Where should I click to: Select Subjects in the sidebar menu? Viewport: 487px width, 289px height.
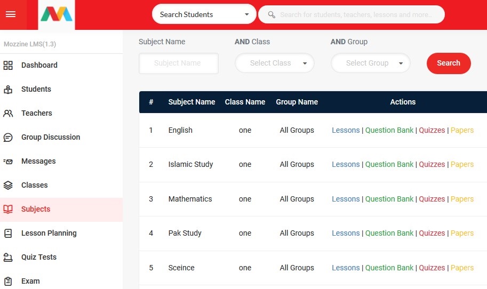click(x=36, y=209)
